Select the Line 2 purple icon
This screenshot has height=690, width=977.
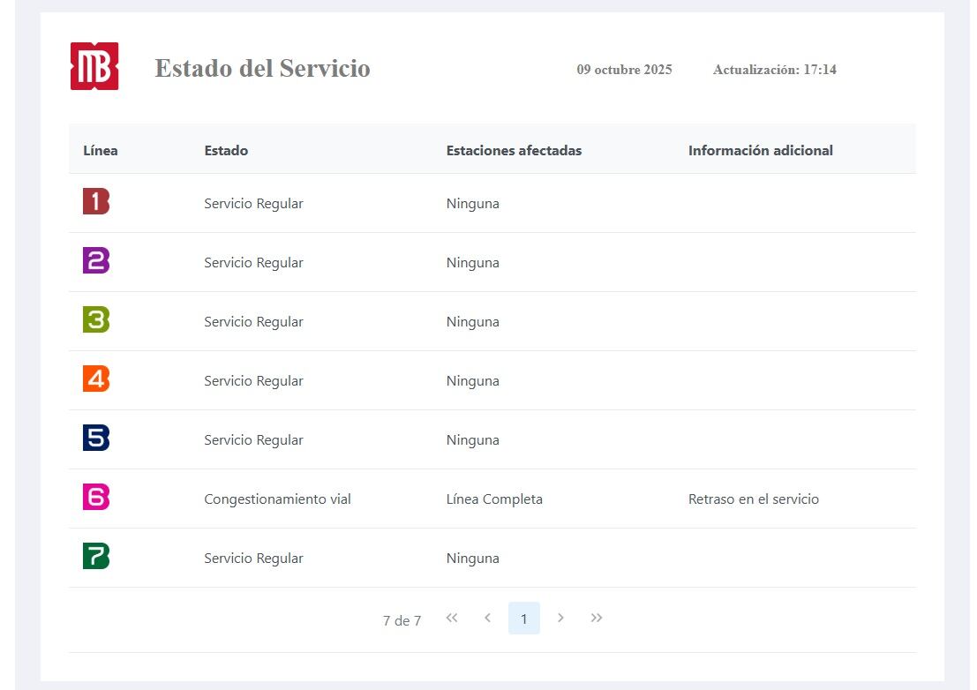[x=96, y=260]
